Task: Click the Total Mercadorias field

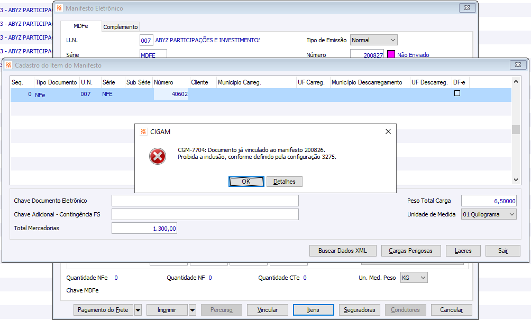Action: point(144,229)
